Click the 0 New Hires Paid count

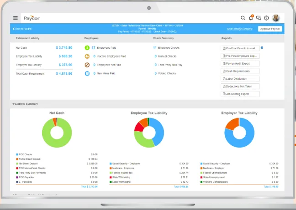coord(95,73)
